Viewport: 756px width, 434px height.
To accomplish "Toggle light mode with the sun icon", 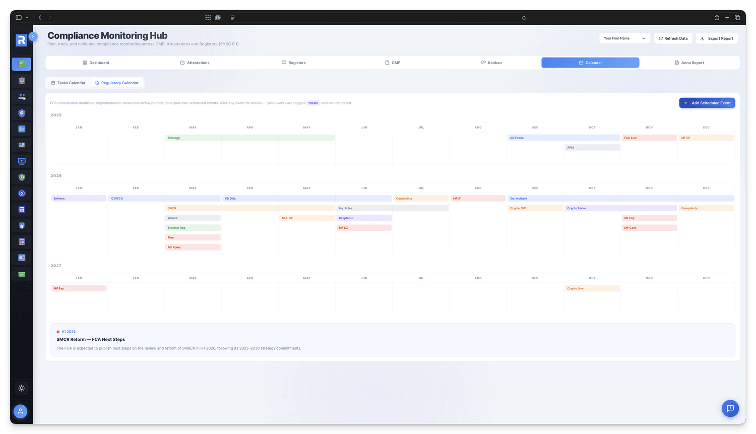I will (22, 388).
